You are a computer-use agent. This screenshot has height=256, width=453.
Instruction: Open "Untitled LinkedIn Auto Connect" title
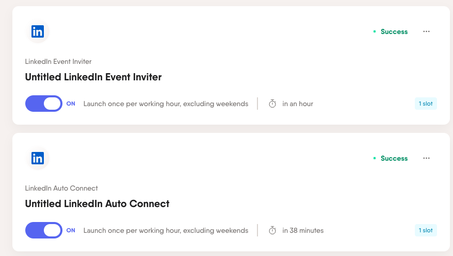[97, 204]
